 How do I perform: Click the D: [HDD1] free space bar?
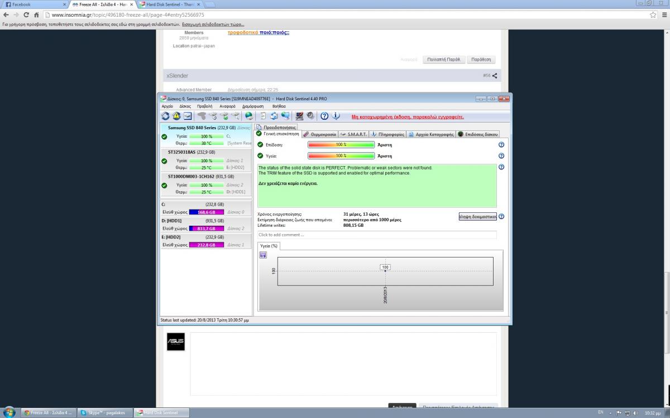[207, 229]
